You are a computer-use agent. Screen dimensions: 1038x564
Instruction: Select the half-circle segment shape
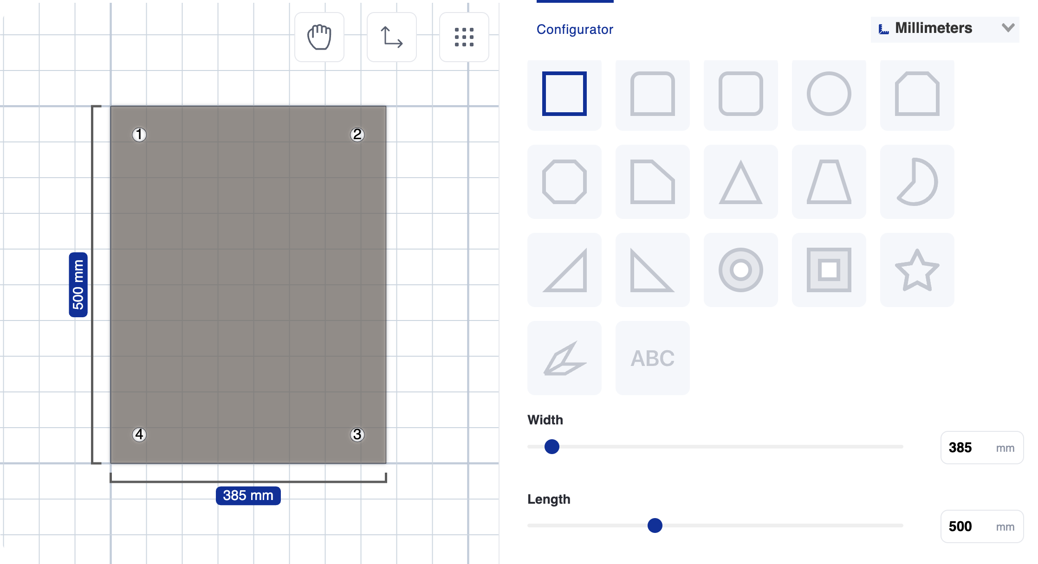[917, 182]
